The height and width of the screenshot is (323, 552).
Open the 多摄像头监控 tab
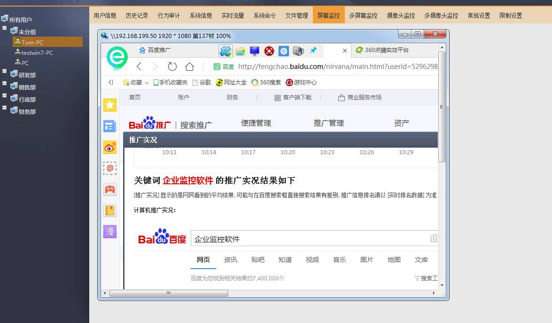pos(441,15)
